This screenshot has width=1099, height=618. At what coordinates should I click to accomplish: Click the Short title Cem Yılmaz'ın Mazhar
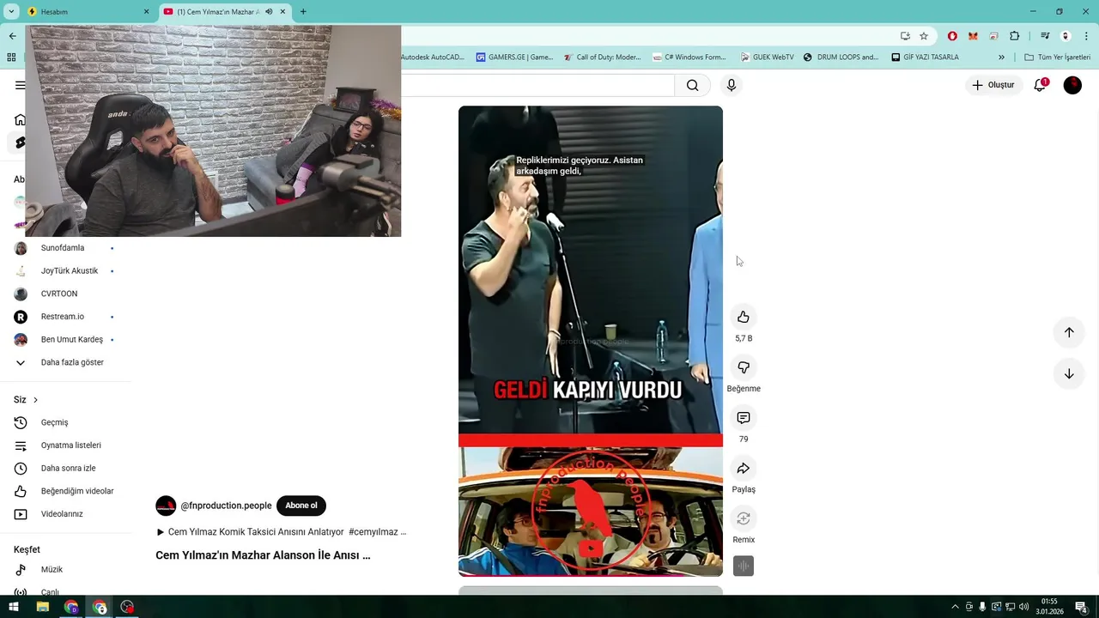coord(263,555)
